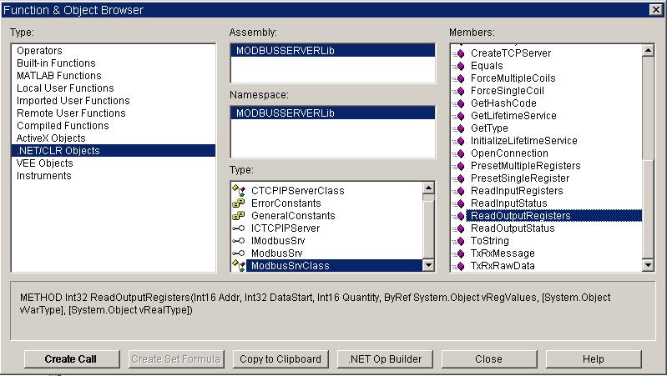This screenshot has width=667, height=376.
Task: Click the ModbusSrv interface icon
Action: pyautogui.click(x=238, y=253)
